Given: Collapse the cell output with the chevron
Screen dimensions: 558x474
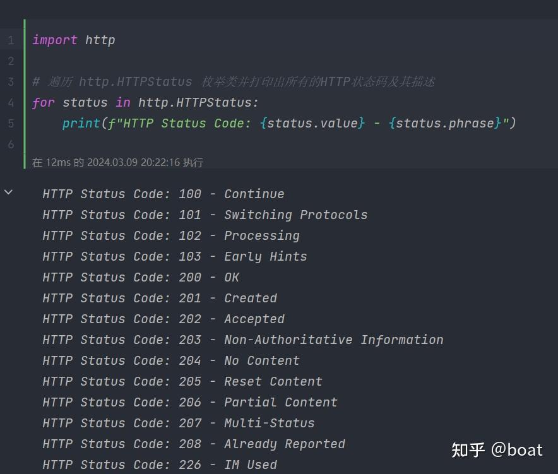Looking at the screenshot, I should [8, 191].
